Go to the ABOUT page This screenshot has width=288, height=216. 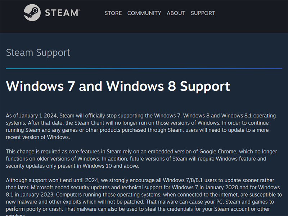pyautogui.click(x=176, y=13)
